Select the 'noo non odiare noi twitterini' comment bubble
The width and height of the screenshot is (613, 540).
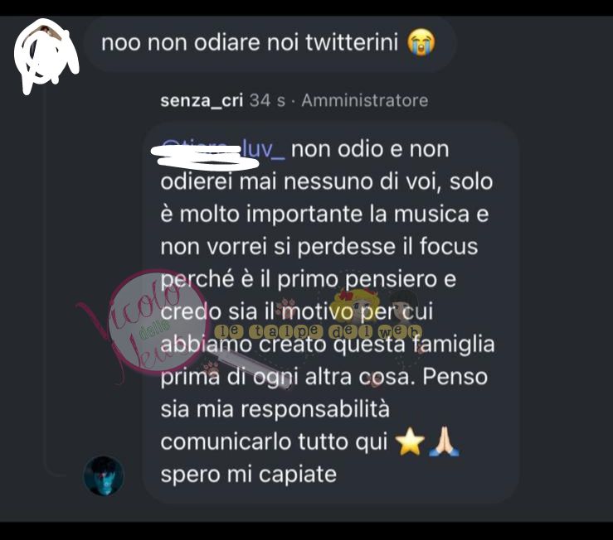click(270, 43)
